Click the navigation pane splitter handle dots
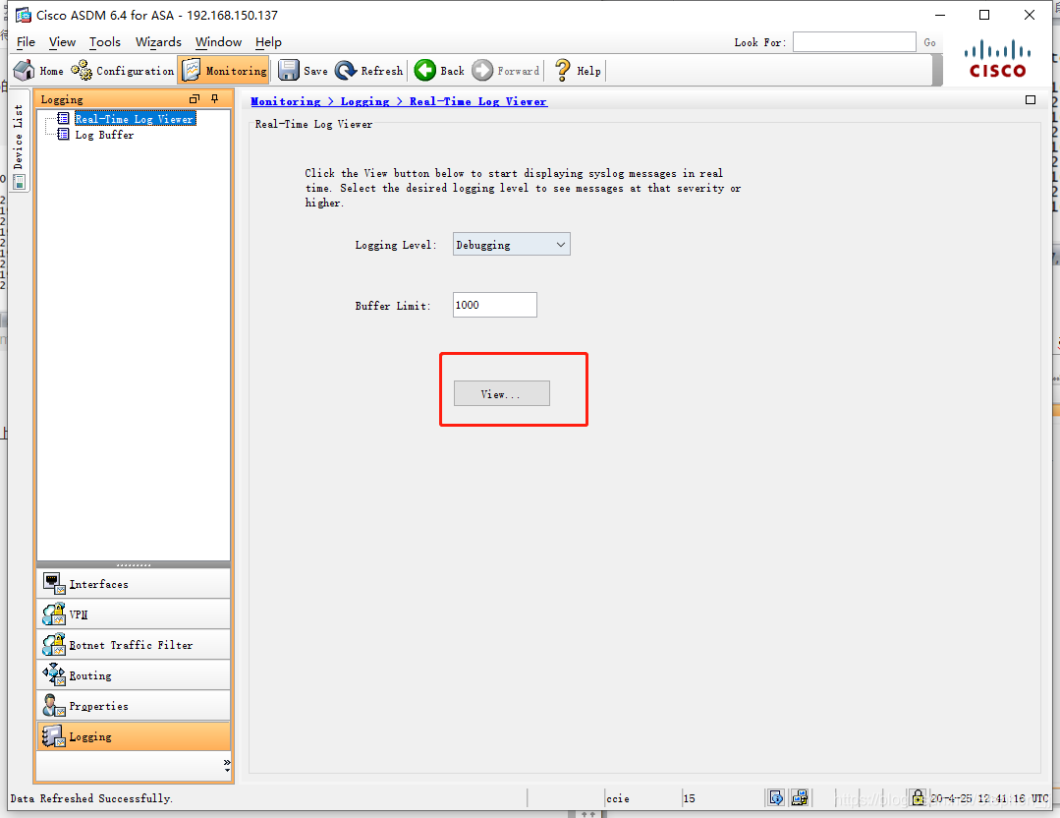Screen dimensions: 1060x818 134,564
